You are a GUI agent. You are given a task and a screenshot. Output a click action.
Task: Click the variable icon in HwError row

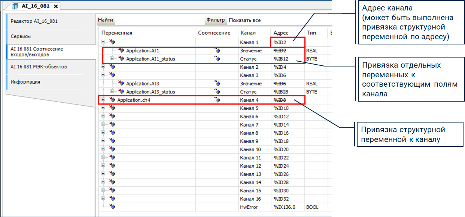(x=112, y=207)
